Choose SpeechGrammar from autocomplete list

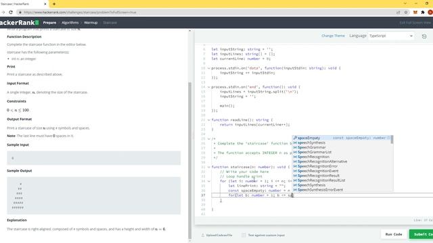click(342, 147)
